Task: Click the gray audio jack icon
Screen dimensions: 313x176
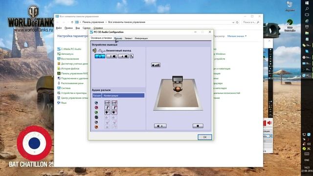Action: coord(96,122)
